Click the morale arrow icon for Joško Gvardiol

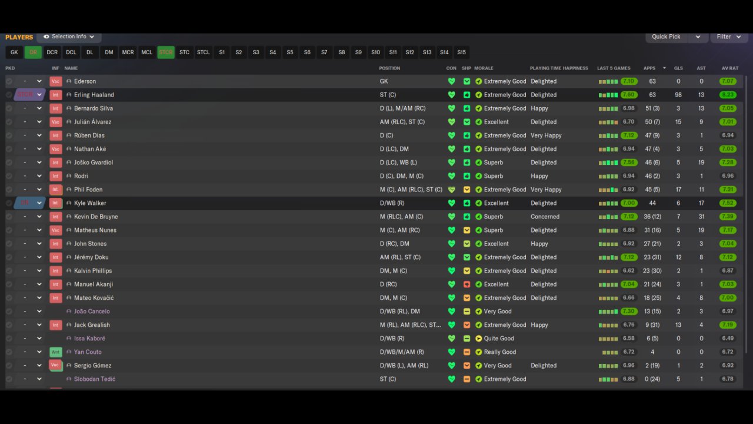pos(478,163)
